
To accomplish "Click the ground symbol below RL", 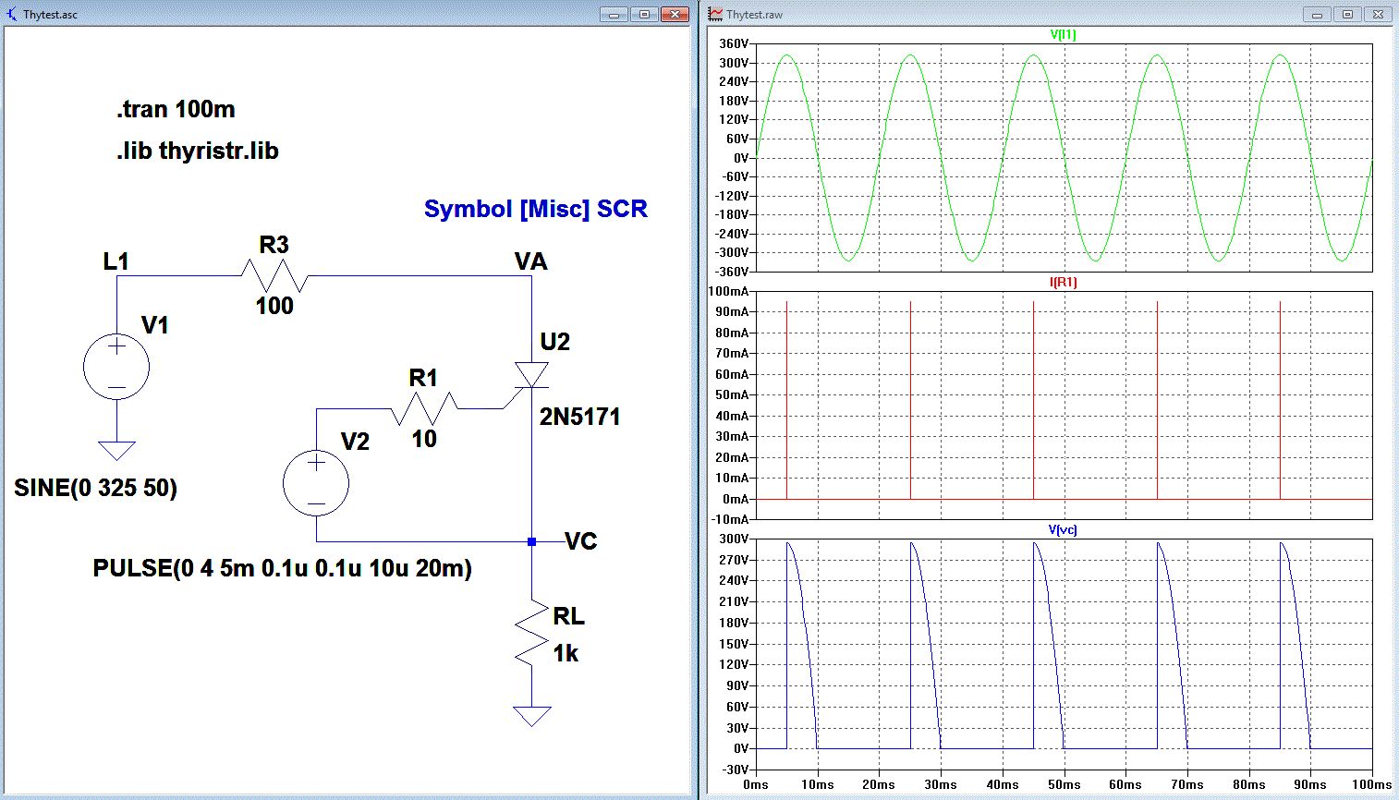I will click(x=531, y=716).
